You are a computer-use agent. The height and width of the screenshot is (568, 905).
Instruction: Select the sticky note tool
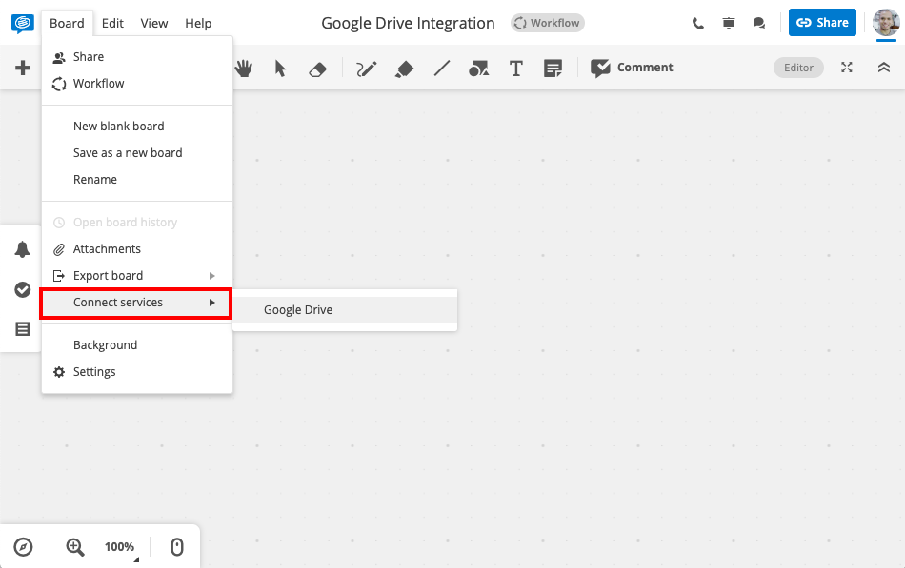coord(553,69)
